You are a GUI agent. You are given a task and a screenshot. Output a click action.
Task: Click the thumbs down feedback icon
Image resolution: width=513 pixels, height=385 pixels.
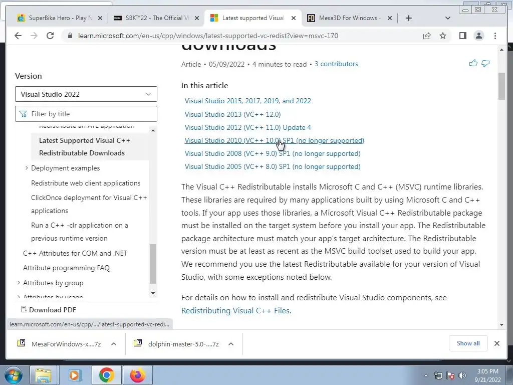coord(485,63)
